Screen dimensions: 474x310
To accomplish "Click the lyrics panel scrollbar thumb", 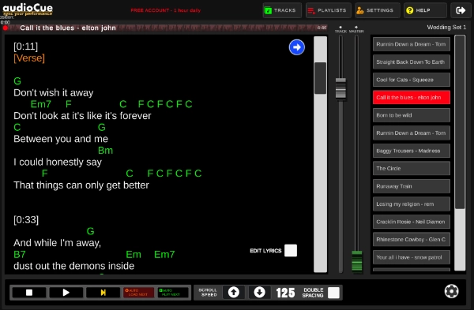I will pyautogui.click(x=320, y=78).
